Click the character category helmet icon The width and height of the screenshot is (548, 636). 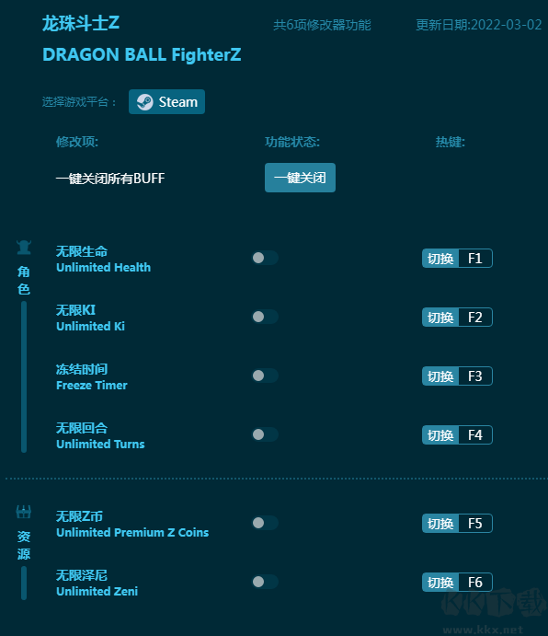pos(24,247)
